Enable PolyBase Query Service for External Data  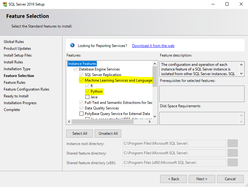81,114
